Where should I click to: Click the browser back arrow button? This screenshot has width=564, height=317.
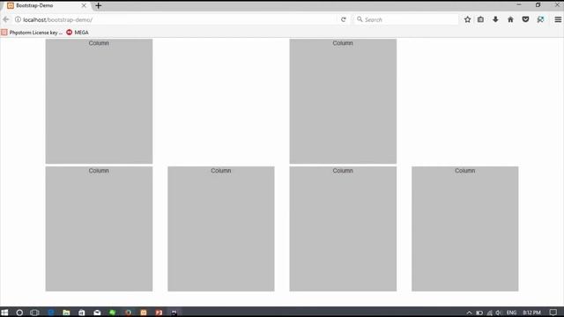click(6, 19)
